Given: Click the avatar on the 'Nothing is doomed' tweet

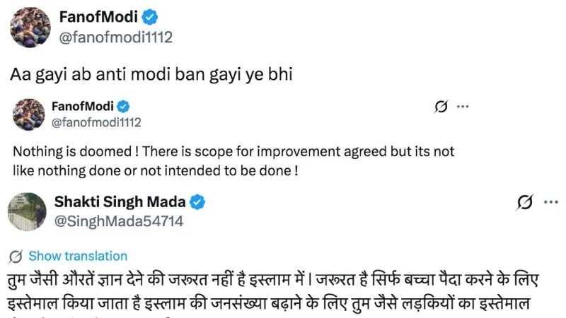Looking at the screenshot, I should click(29, 114).
